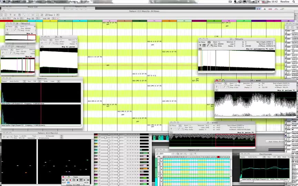The width and height of the screenshot is (298, 186).
Task: Open the Instruments menu
Action: tap(60, 2)
